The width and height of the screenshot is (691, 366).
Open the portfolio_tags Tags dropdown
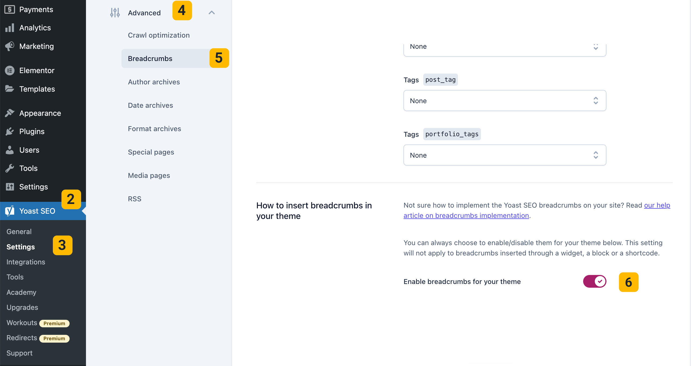pyautogui.click(x=505, y=155)
